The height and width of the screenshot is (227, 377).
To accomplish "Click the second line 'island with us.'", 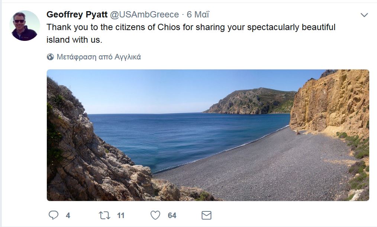I will [x=74, y=40].
